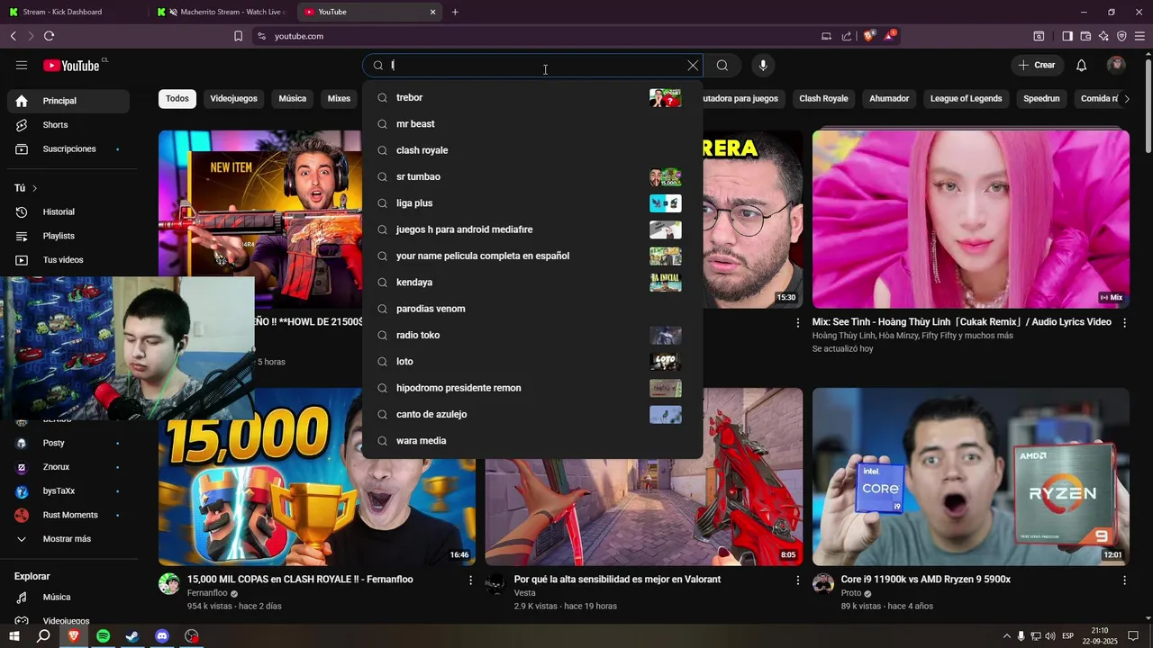Select the 'Clash Royale' filter chip
The width and height of the screenshot is (1153, 648).
(x=823, y=99)
